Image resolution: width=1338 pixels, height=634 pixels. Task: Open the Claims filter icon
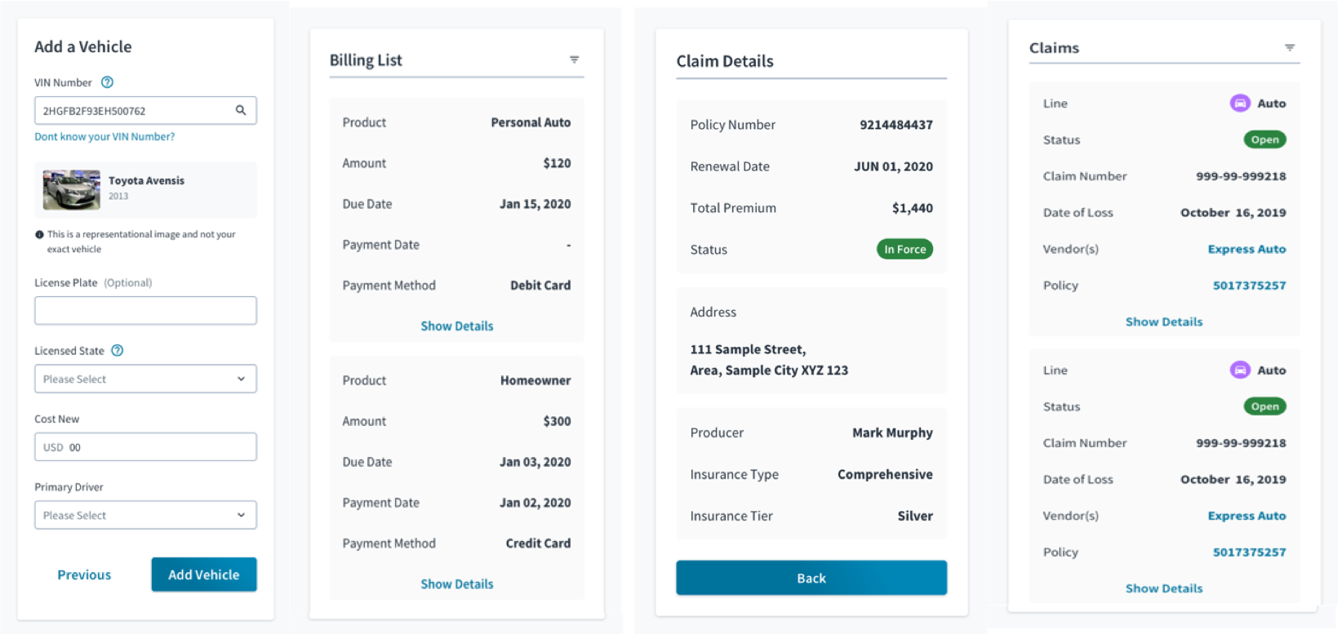tap(1290, 47)
